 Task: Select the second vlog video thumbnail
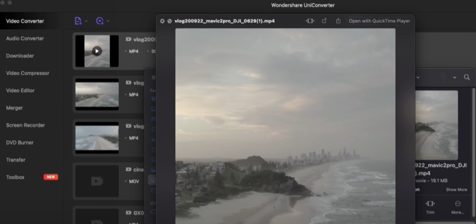tap(97, 95)
